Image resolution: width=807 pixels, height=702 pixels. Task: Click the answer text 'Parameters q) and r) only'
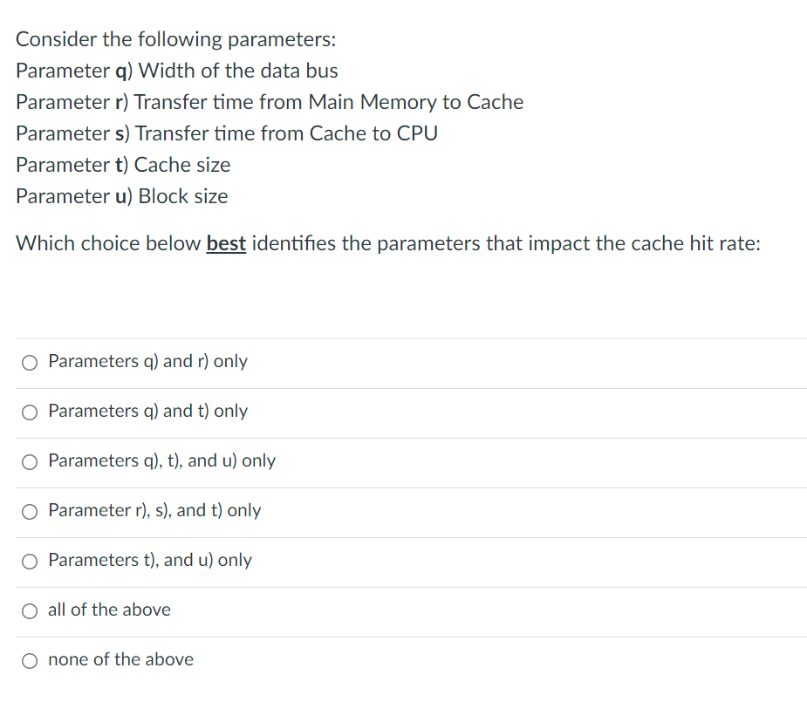click(x=147, y=361)
